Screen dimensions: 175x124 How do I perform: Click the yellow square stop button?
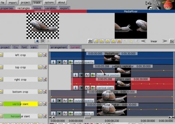tap(114, 41)
